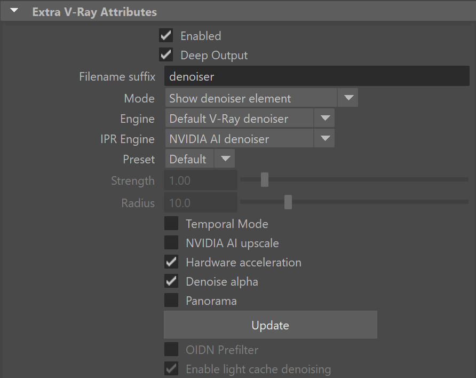This screenshot has height=378, width=476.
Task: Toggle the OIDN Prefilter checkbox
Action: click(x=171, y=350)
